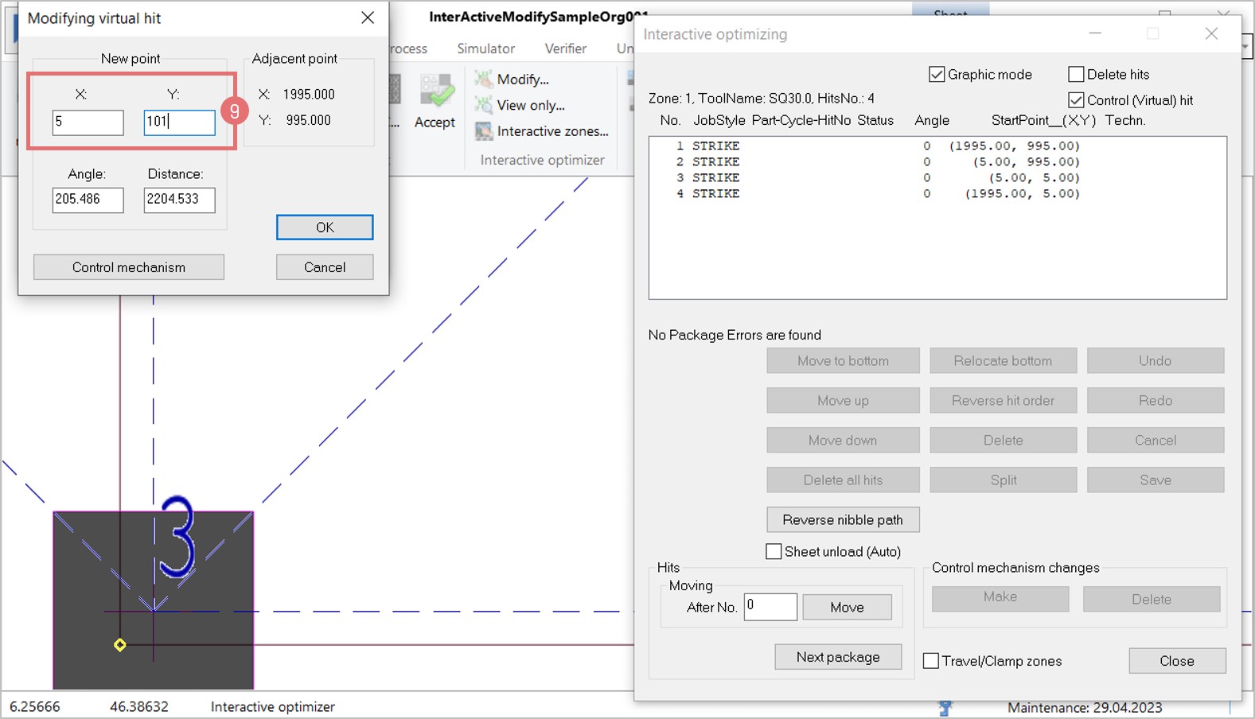
Task: Click the After No. input field
Action: click(x=770, y=607)
